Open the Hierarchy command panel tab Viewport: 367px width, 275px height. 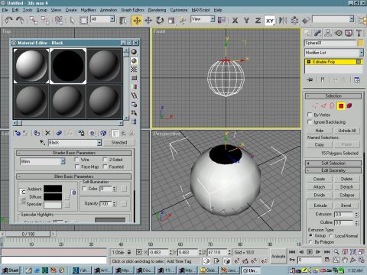328,33
